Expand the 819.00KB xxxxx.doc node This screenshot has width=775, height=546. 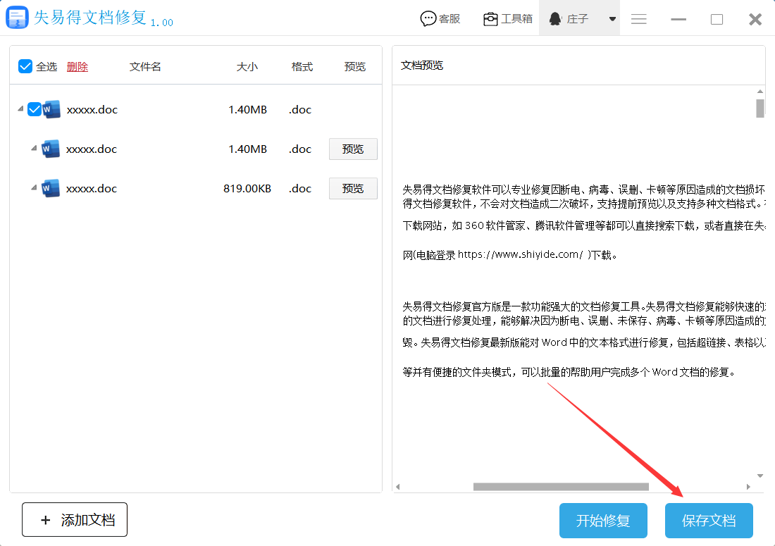[34, 188]
